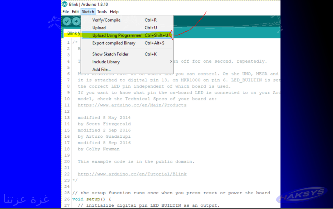This screenshot has height=209, width=333.
Task: Open the Tools menu
Action: (102, 12)
